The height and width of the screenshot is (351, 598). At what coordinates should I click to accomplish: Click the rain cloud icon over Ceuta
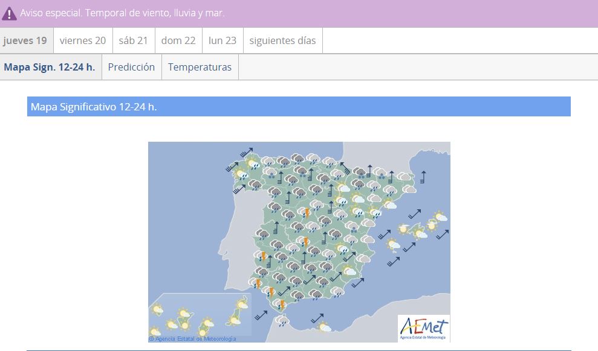pos(282,320)
